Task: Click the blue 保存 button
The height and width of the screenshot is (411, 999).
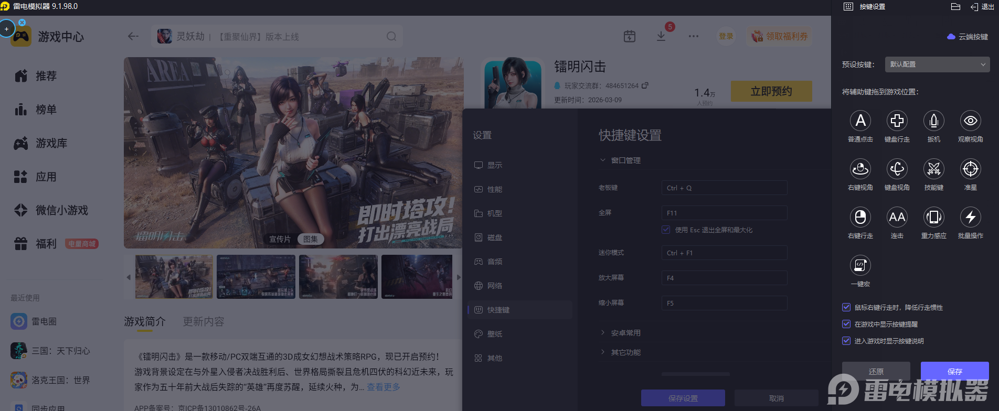Action: coord(954,371)
